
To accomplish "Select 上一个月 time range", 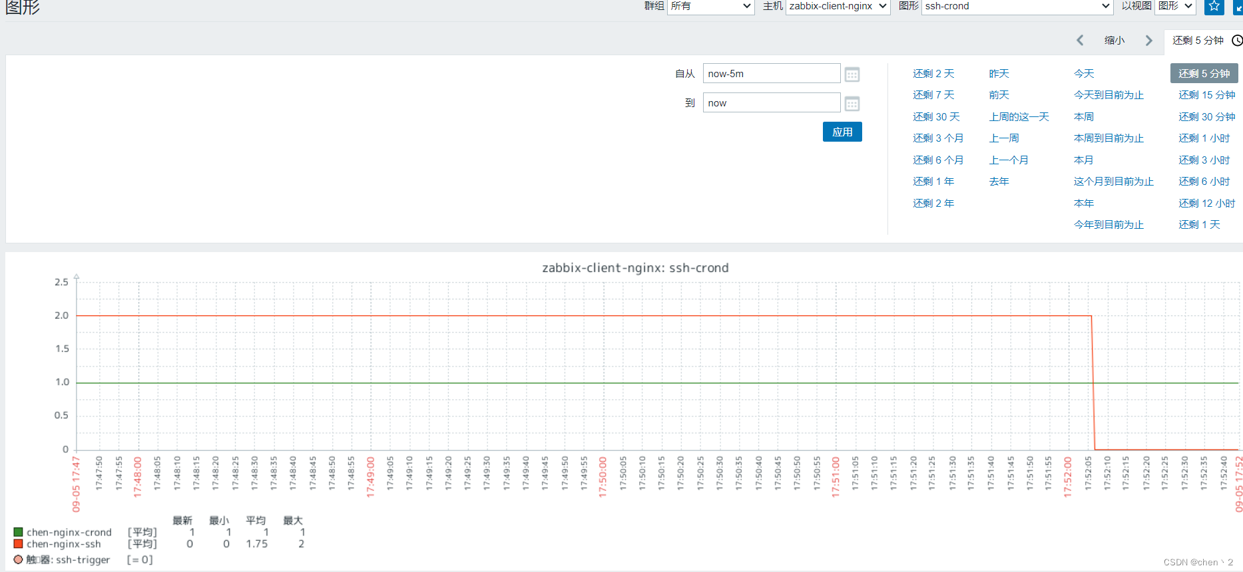I will pyautogui.click(x=1009, y=160).
